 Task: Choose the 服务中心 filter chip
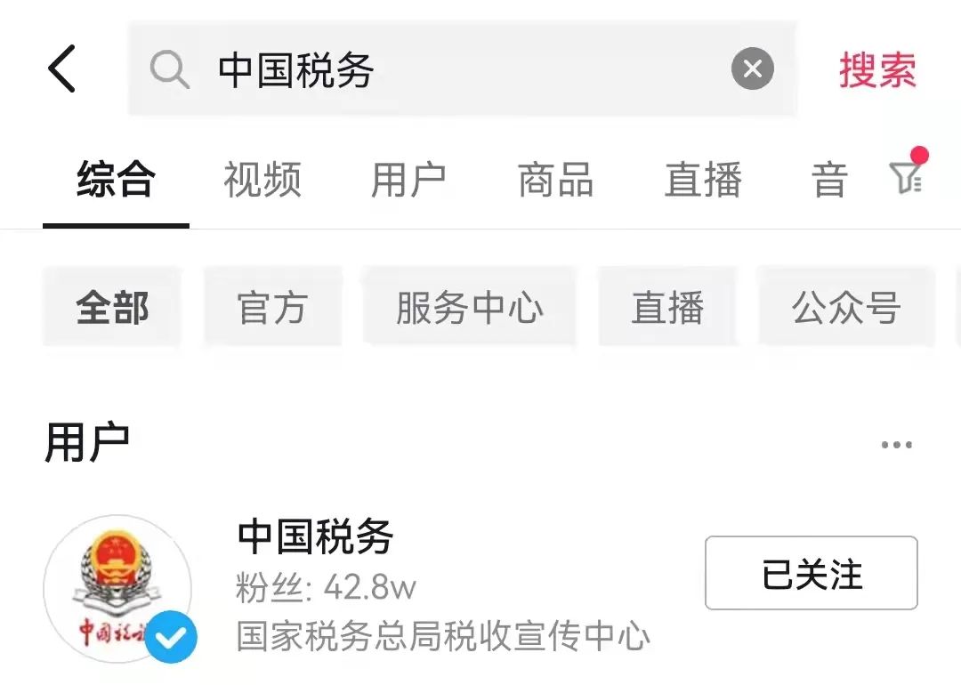point(470,307)
